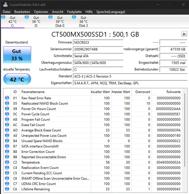Screen dimensions: 189x194
Task: Click status orb for Lifetime Remaining
Action: pyautogui.click(x=7, y=189)
